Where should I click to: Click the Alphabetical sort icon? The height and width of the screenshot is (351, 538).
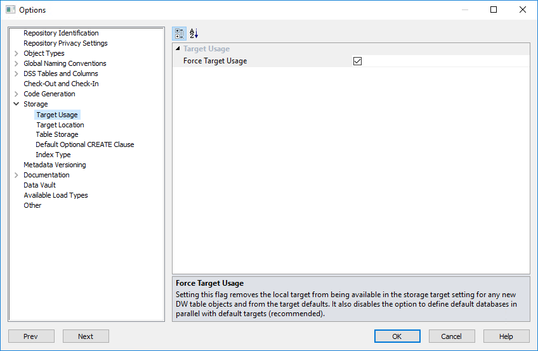point(194,34)
